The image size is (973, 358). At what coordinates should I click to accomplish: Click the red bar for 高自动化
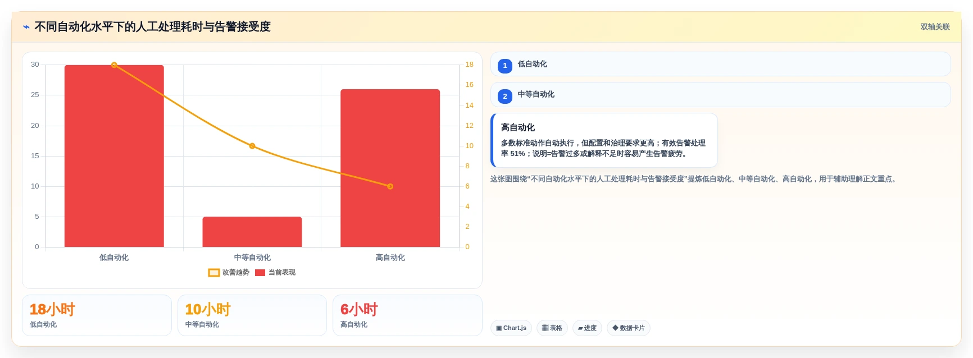point(390,168)
